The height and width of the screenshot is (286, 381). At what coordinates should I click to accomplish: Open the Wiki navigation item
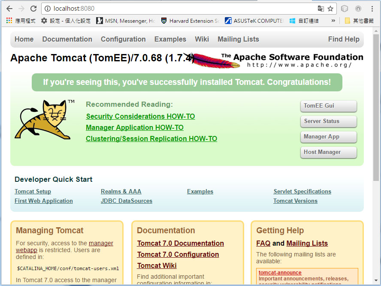pyautogui.click(x=202, y=39)
